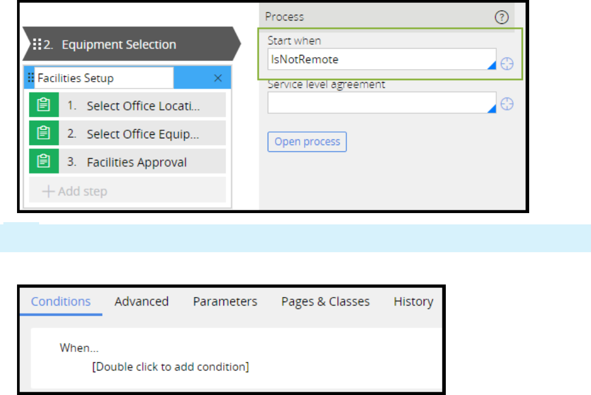Go to the Parameters tab
Image resolution: width=591 pixels, height=395 pixels.
[x=225, y=301]
